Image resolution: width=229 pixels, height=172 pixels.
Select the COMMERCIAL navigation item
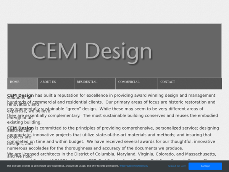(x=137, y=83)
